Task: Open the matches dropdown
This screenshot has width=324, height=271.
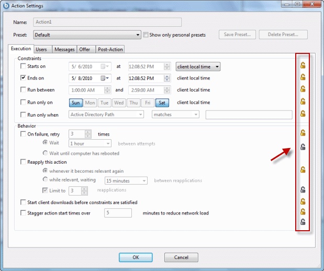Action: click(175, 115)
